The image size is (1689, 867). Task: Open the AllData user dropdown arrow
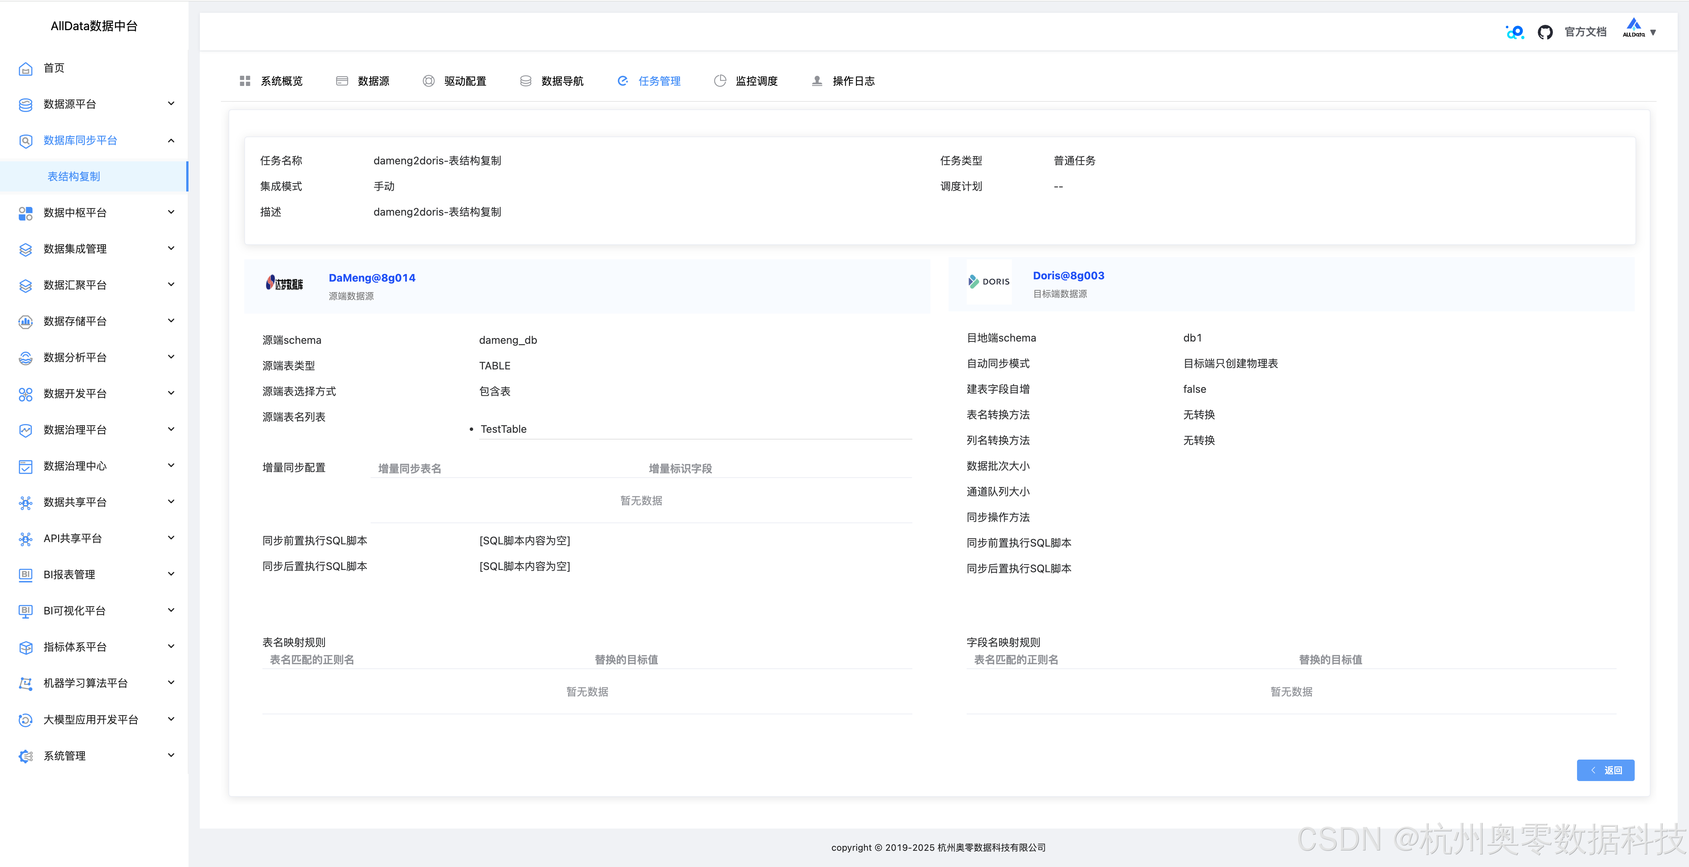1653,32
